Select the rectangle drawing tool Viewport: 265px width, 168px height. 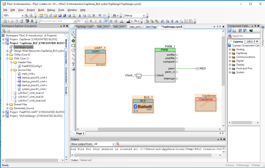tap(73, 46)
